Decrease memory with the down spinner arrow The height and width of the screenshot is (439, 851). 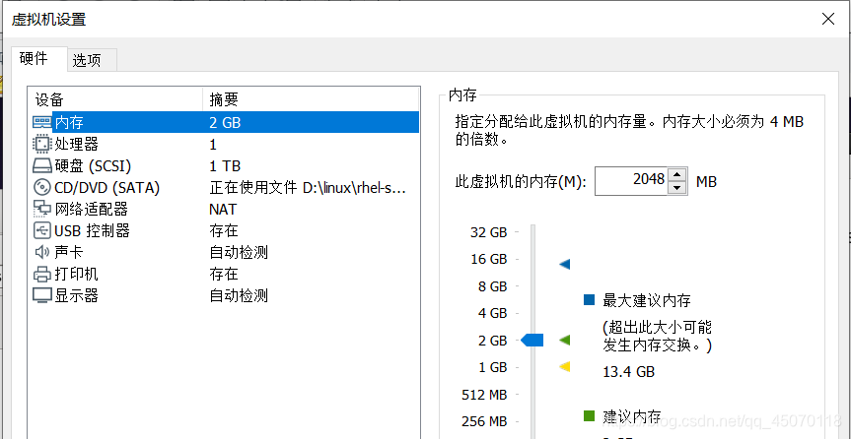(x=676, y=188)
